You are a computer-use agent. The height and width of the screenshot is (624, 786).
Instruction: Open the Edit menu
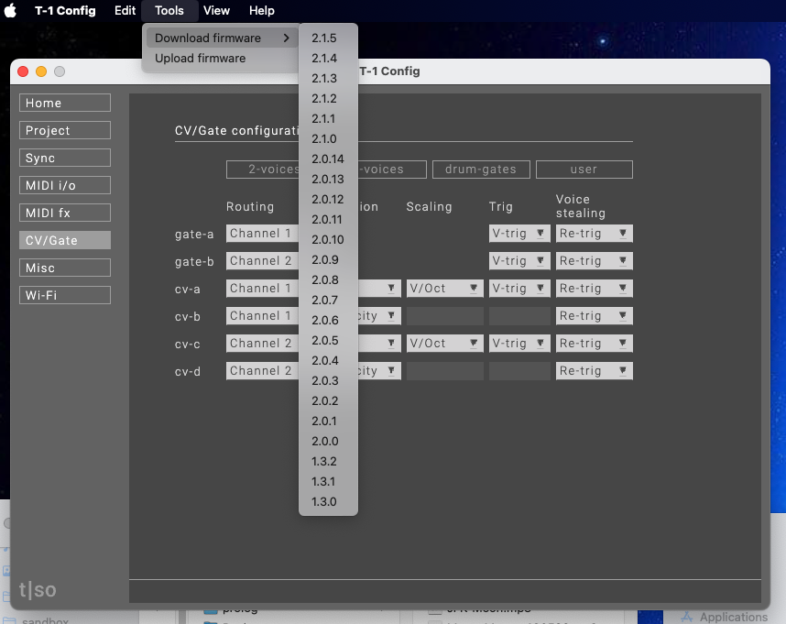(125, 10)
